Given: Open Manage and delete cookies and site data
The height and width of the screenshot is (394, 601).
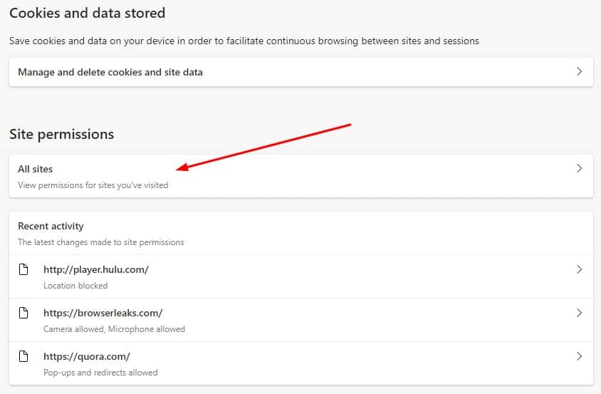Looking at the screenshot, I should pos(301,72).
